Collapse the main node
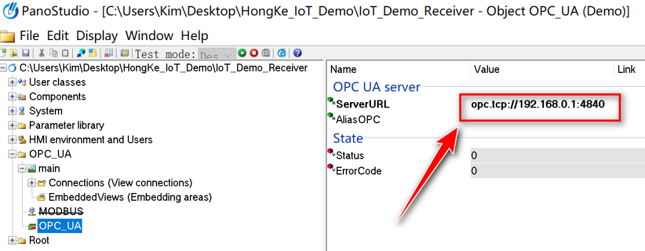 click(x=21, y=169)
